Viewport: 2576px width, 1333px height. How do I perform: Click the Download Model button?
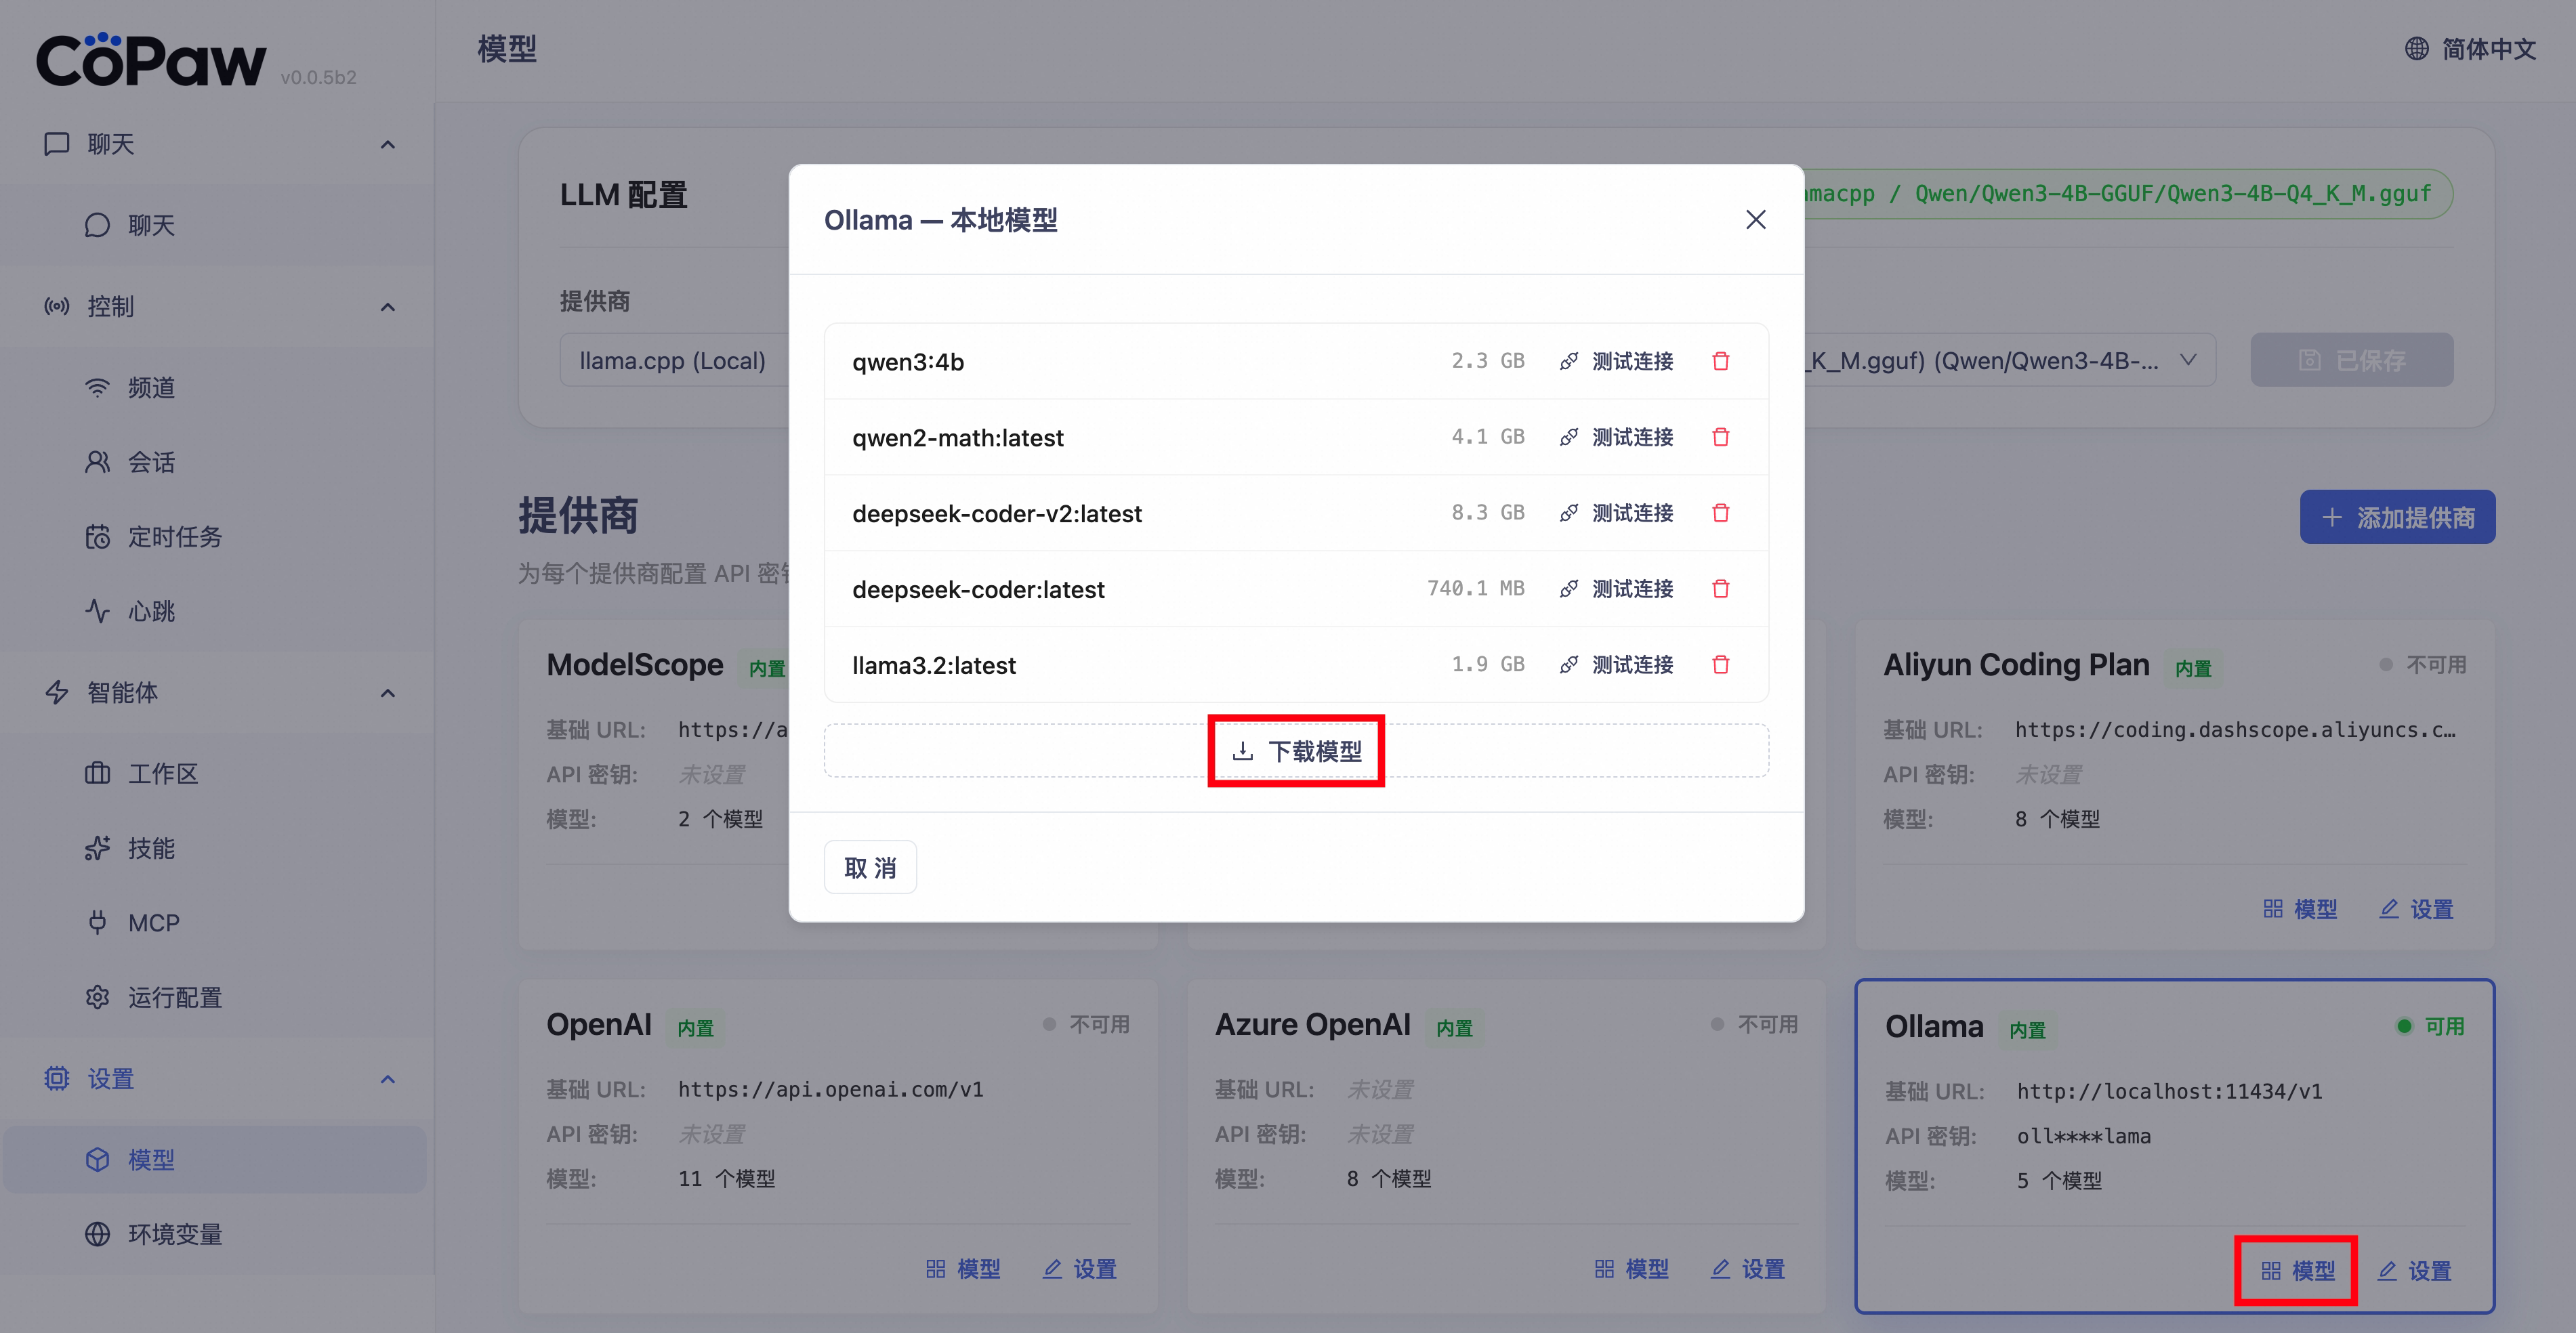[x=1296, y=751]
